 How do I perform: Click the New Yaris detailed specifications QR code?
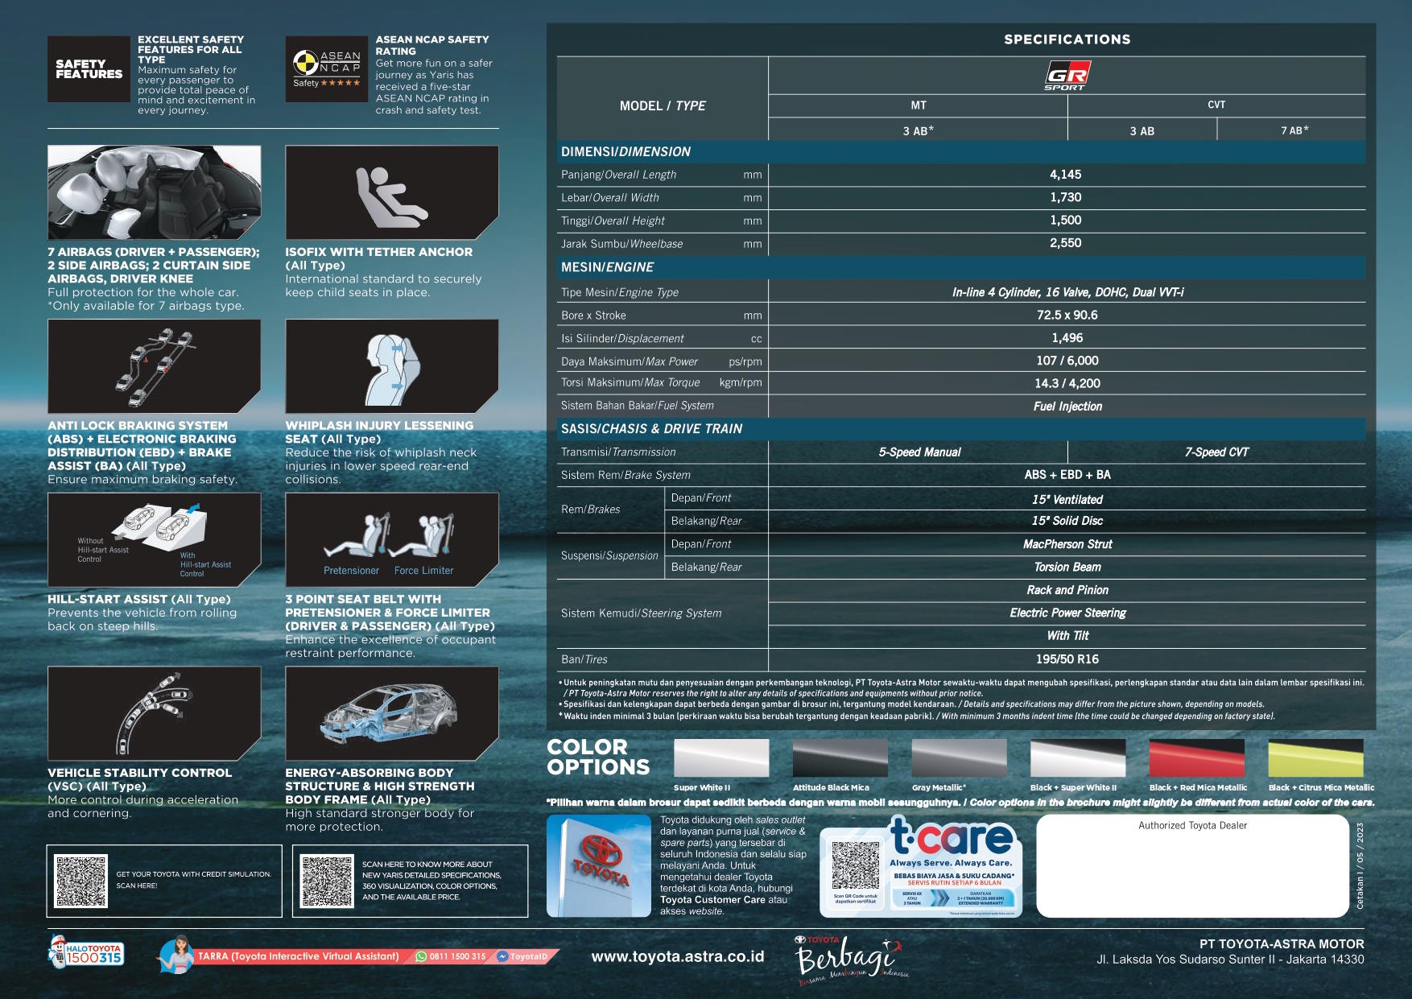[327, 881]
